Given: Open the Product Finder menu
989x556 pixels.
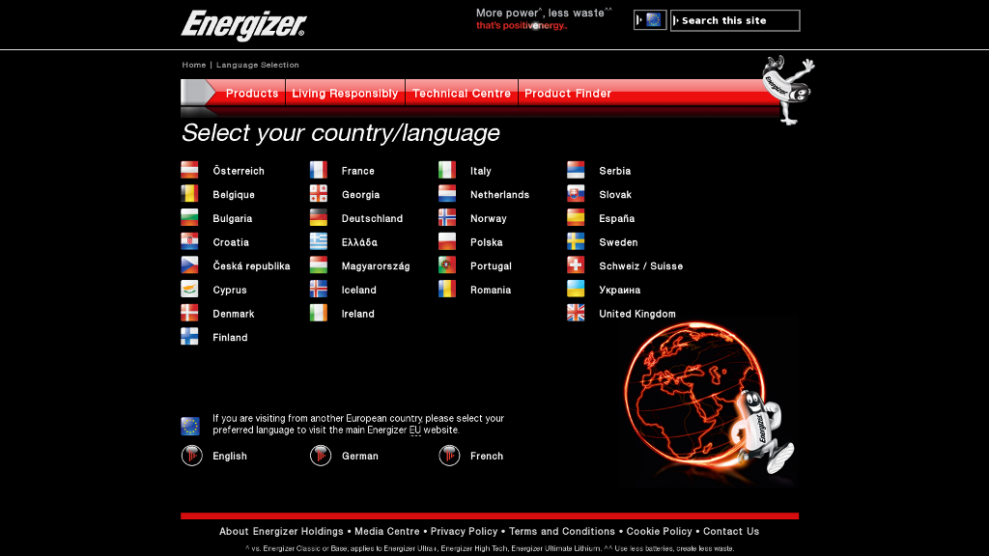Looking at the screenshot, I should pyautogui.click(x=568, y=94).
